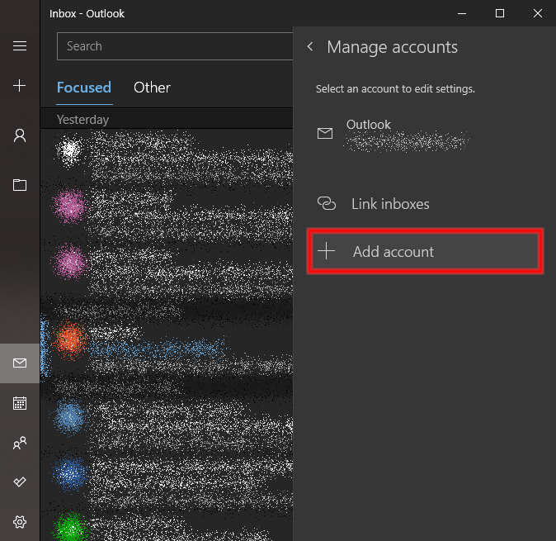Open the folders icon in sidebar
The height and width of the screenshot is (541, 556).
pyautogui.click(x=20, y=185)
